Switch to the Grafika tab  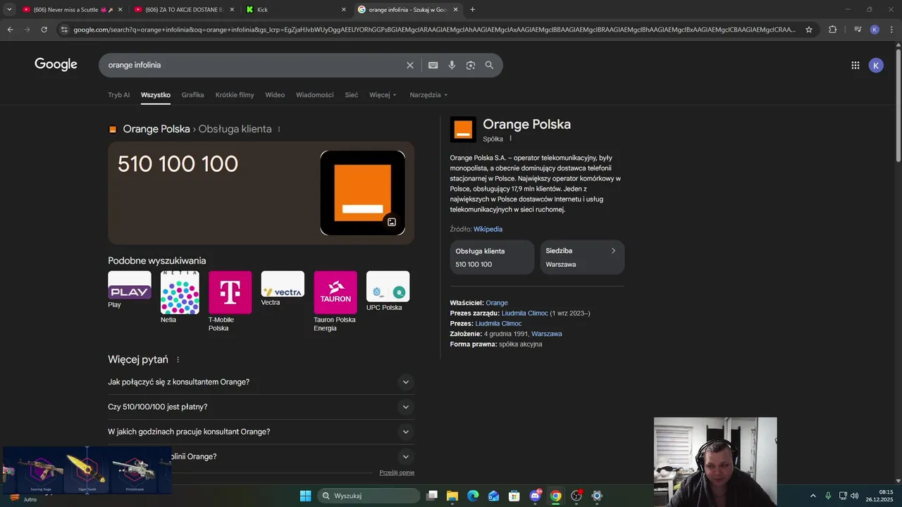[192, 95]
